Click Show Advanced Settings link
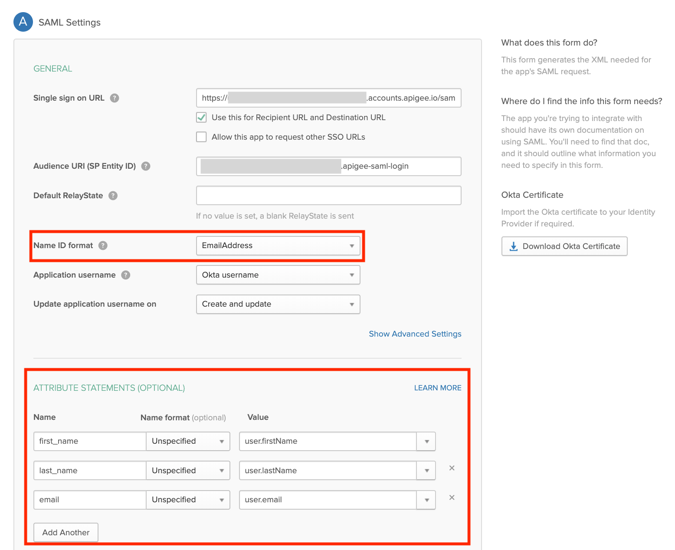The image size is (675, 550). point(415,334)
